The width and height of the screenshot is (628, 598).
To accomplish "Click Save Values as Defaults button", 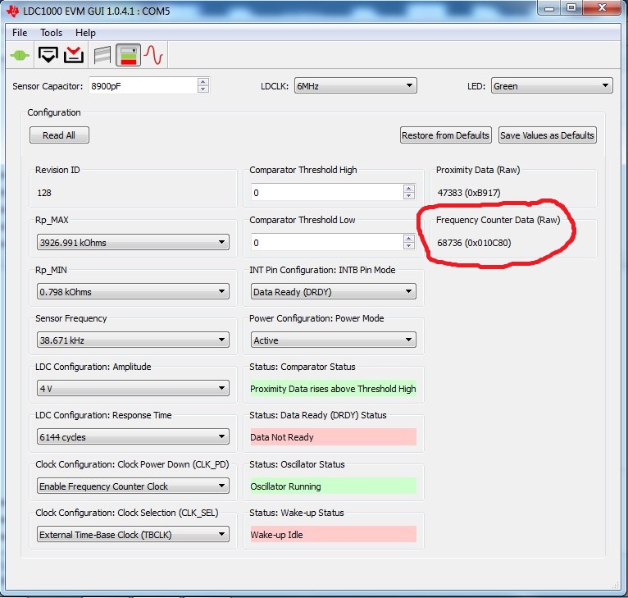I will [x=547, y=135].
